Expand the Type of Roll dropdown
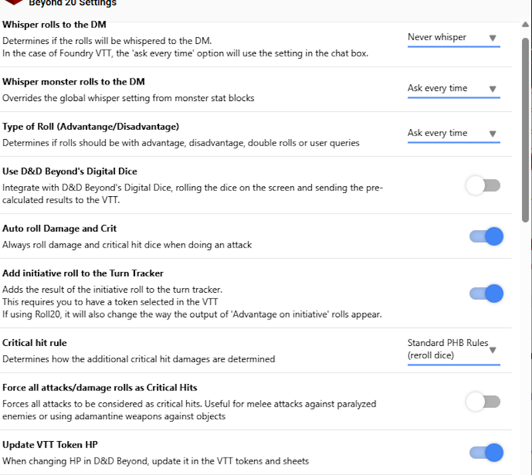The image size is (532, 475). (x=453, y=133)
